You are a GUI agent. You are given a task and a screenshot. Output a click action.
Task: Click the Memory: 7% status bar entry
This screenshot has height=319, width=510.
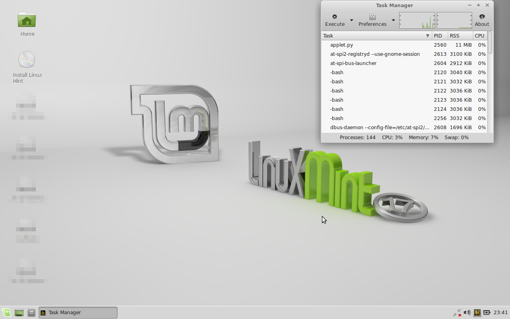click(423, 138)
